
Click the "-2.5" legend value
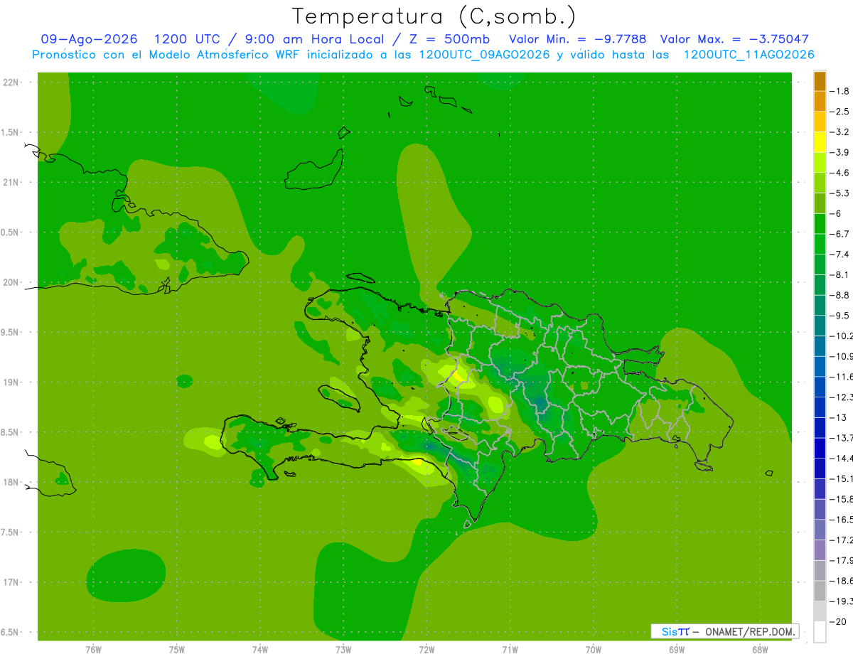(841, 112)
